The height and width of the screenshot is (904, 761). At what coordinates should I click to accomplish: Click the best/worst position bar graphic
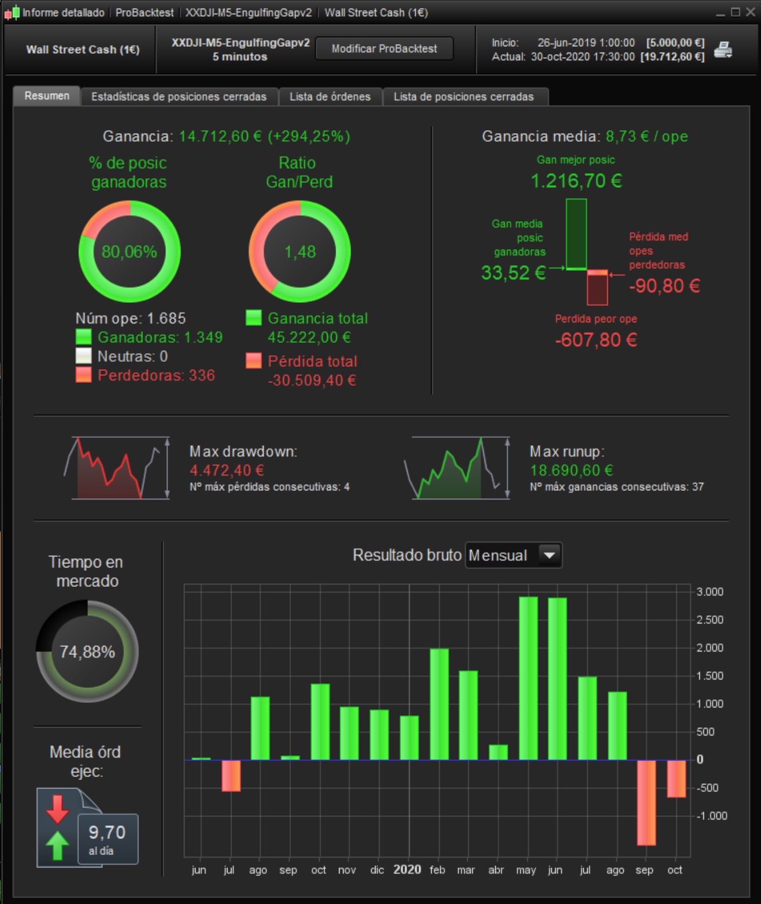[587, 252]
